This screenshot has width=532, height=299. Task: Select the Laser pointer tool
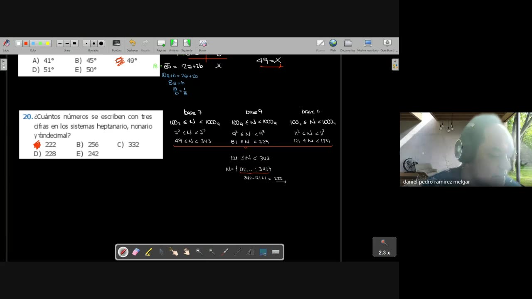[x=225, y=252]
